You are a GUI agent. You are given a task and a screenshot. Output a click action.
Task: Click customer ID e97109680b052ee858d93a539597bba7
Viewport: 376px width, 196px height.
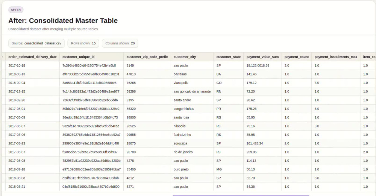pos(92,169)
